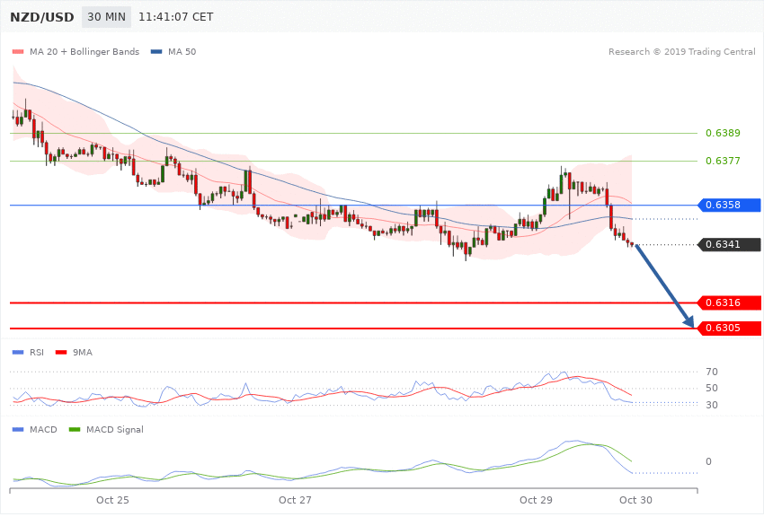Click the RSI 70 axis label

[x=711, y=372]
